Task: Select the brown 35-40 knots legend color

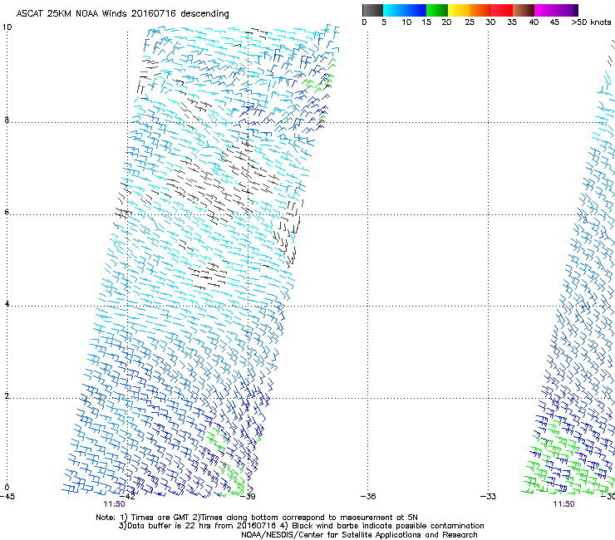Action: point(524,10)
